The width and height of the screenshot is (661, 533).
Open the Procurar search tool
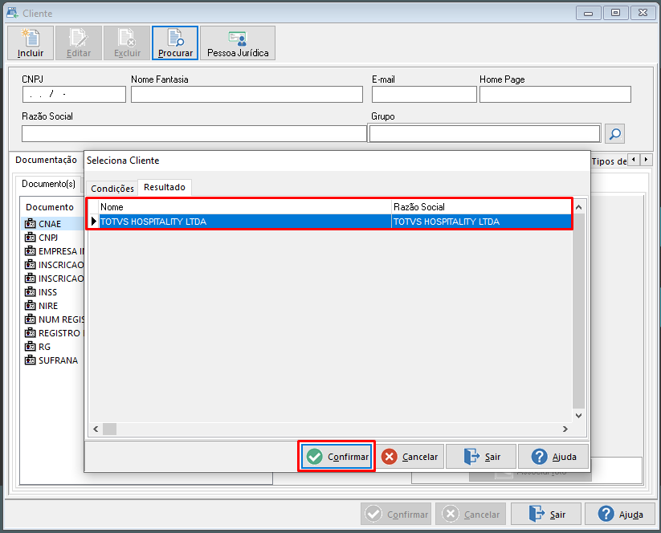175,43
